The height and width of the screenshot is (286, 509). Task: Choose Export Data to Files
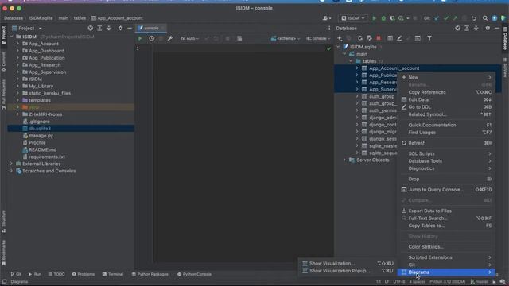click(x=447, y=211)
